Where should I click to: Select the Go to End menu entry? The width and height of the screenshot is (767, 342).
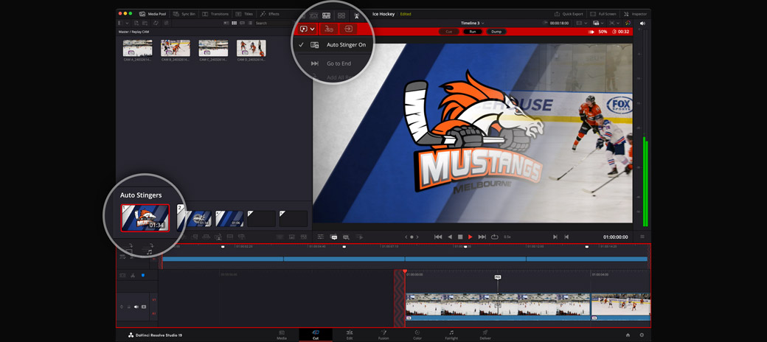338,64
